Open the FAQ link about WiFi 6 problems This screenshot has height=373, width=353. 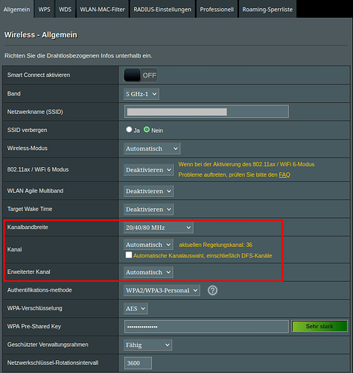(284, 175)
